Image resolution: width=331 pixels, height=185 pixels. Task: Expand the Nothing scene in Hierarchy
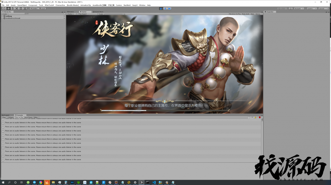pyautogui.click(x=2, y=16)
